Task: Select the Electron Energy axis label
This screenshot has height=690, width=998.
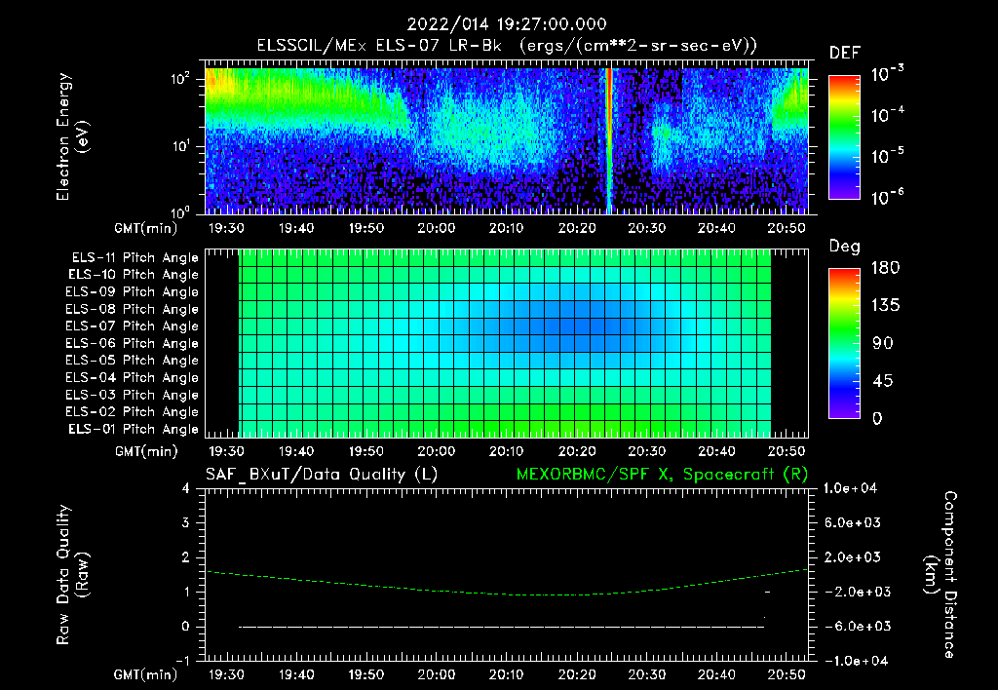Action: [x=72, y=136]
